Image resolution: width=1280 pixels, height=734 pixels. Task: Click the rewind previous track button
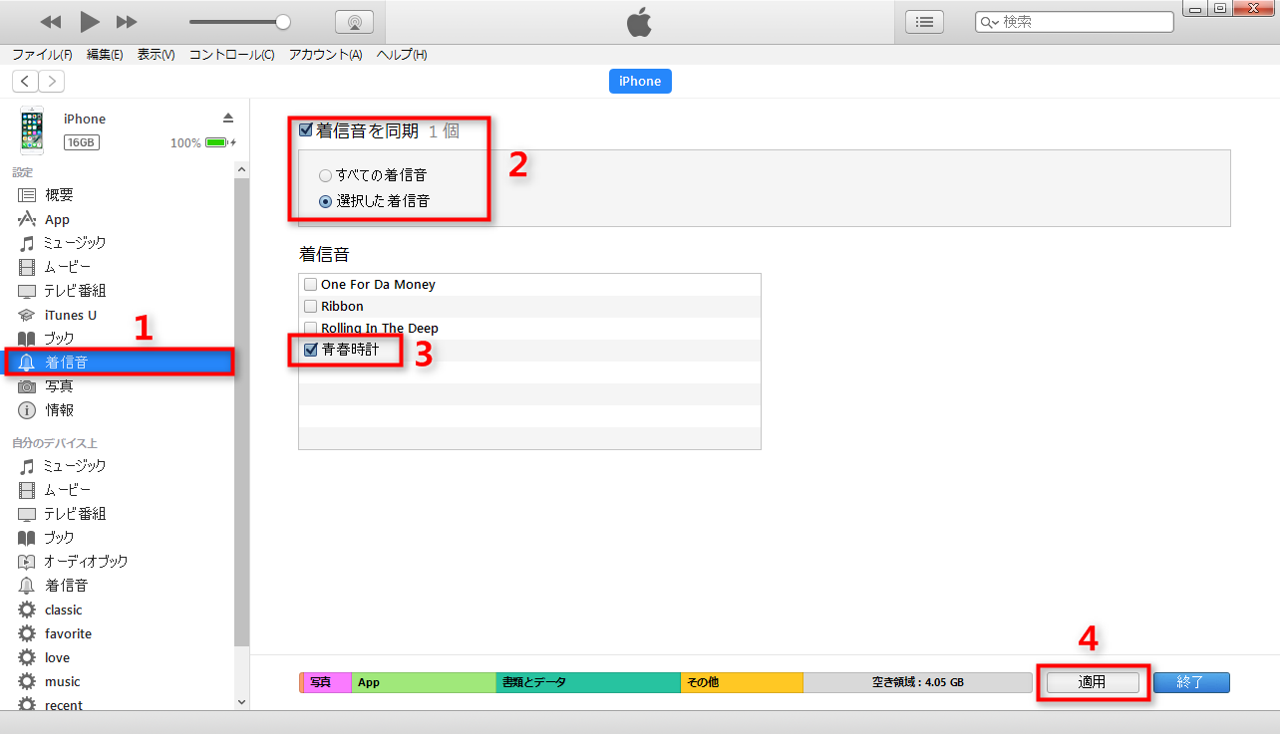(x=51, y=22)
